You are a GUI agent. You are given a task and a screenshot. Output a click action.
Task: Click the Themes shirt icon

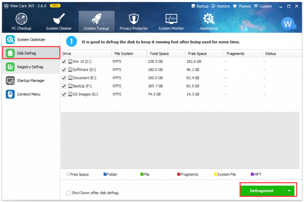click(x=235, y=6)
